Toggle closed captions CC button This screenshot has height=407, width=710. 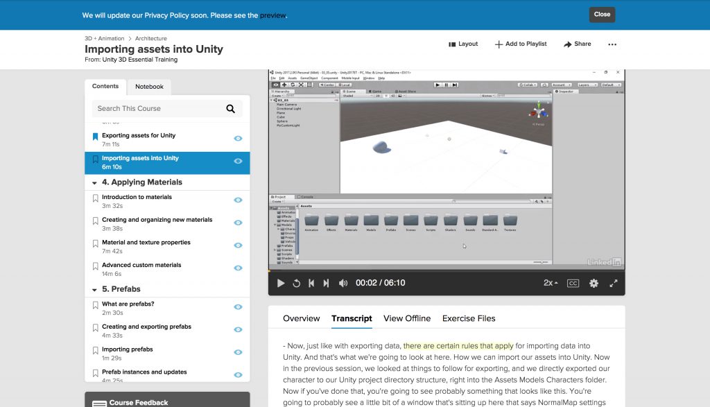coord(573,284)
